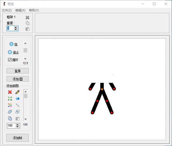Screen dimensions: 172x146
Task: Click the 停止 stop button
Action: coord(13,52)
